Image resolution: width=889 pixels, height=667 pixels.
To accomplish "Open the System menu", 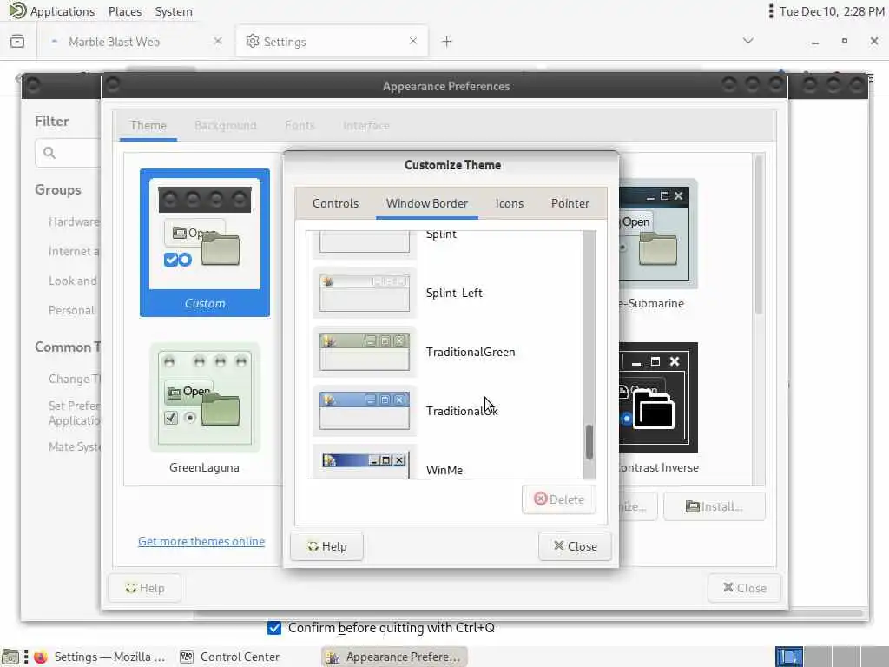I will pyautogui.click(x=174, y=11).
